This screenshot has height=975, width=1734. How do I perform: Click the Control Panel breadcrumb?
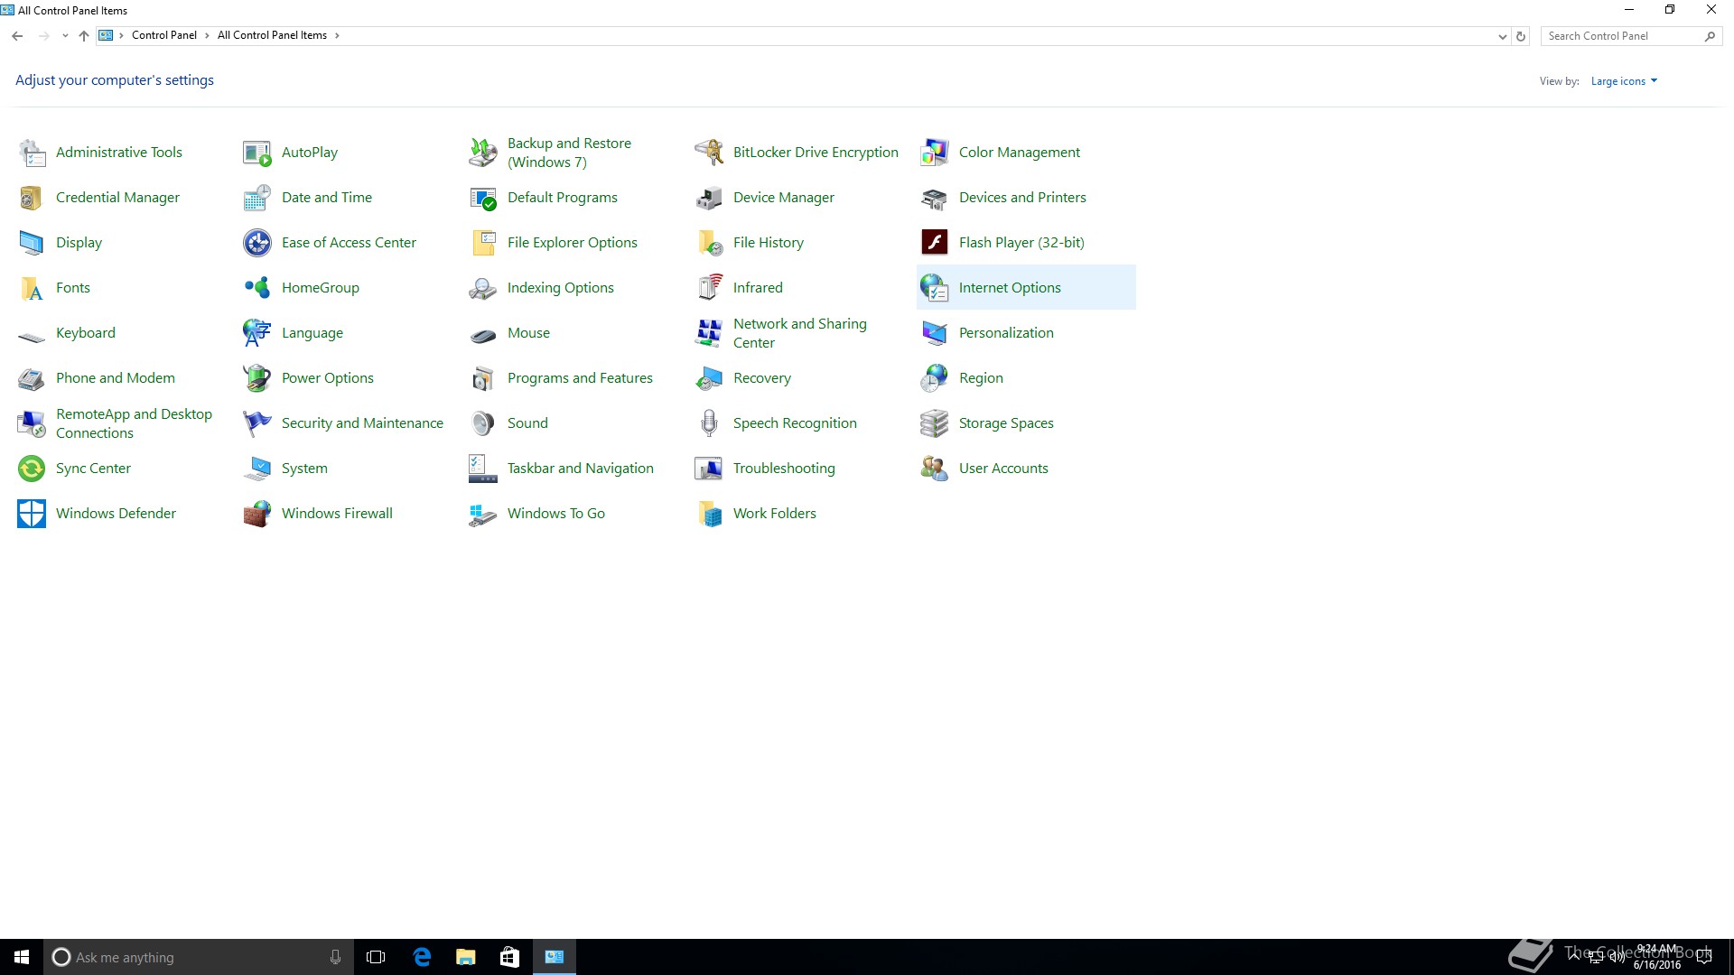tap(163, 36)
